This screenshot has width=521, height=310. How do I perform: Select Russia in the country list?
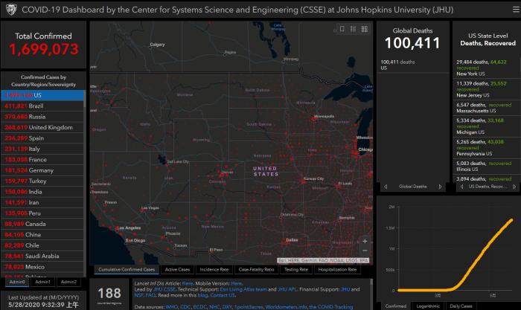tap(42, 117)
